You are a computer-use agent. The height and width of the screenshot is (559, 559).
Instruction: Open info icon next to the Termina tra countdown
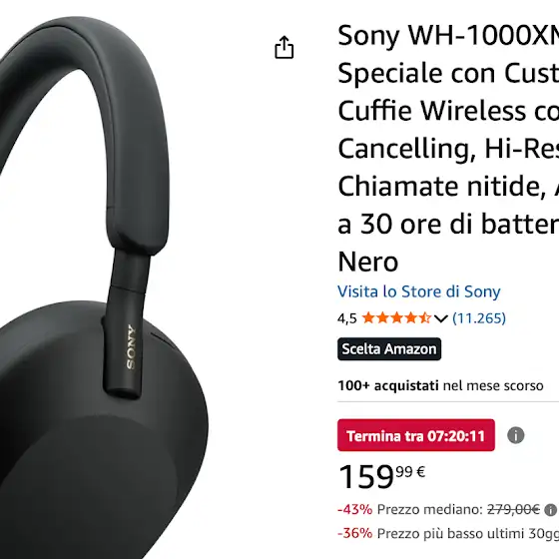[x=515, y=435]
